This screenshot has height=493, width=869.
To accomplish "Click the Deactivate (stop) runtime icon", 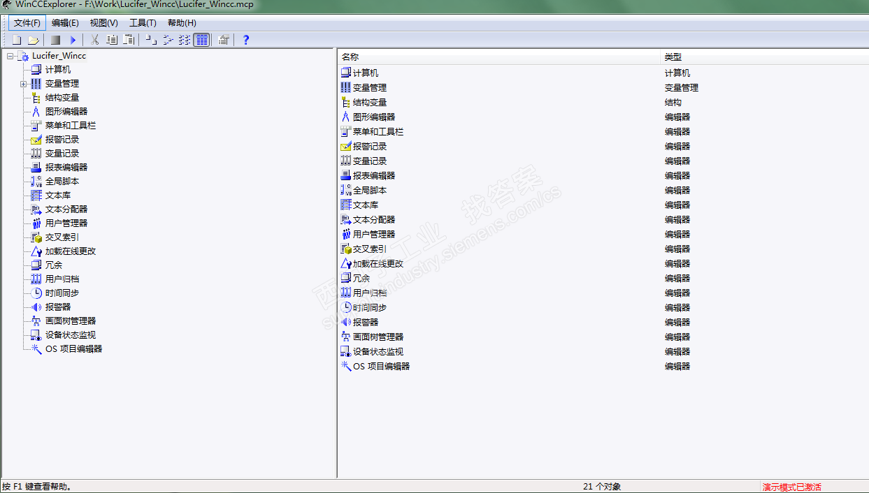I will click(56, 40).
